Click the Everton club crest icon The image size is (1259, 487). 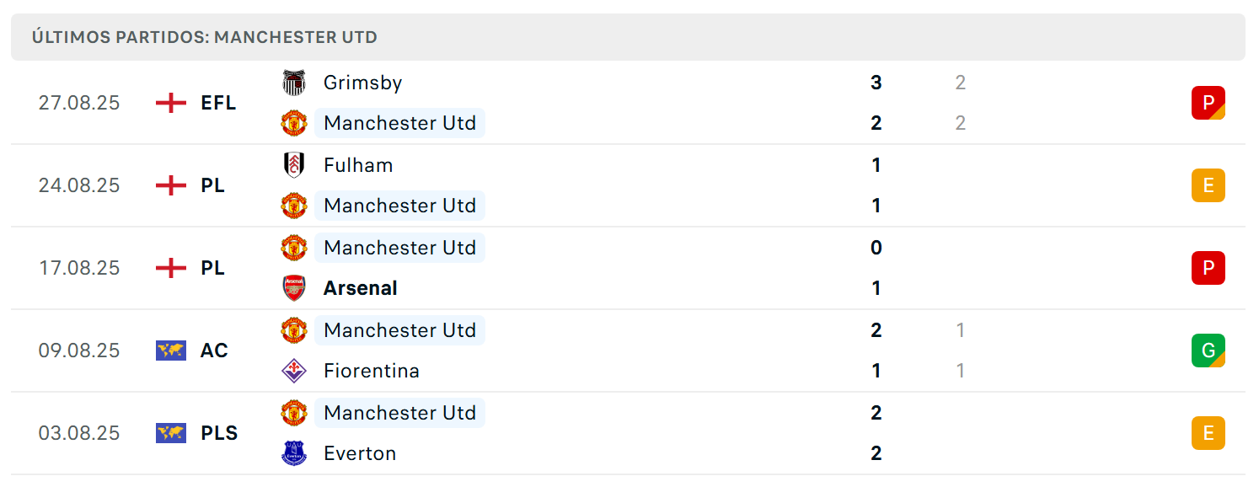294,453
